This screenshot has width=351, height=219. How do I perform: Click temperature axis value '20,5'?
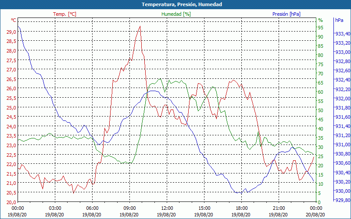click(11, 192)
